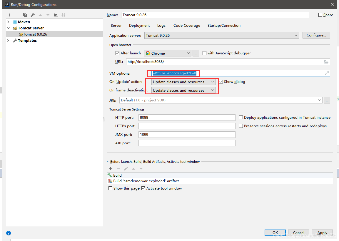The height and width of the screenshot is (241, 339).
Task: Click the Configure... button
Action: click(x=316, y=35)
